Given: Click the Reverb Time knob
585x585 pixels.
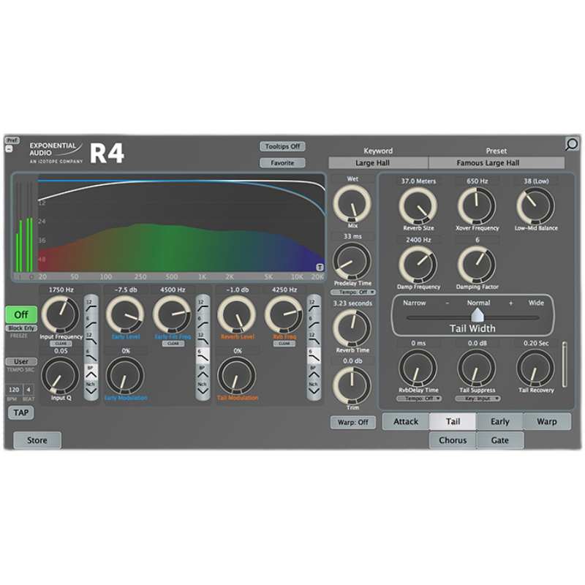Looking at the screenshot, I should coord(352,328).
